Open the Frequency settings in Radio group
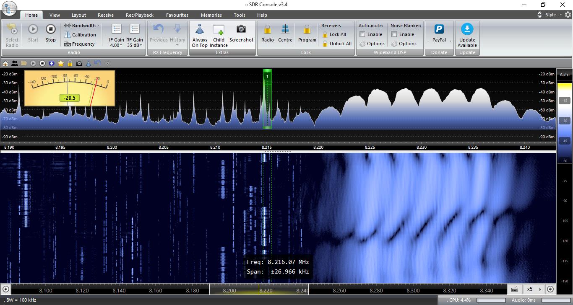This screenshot has height=305, width=573. tap(79, 44)
